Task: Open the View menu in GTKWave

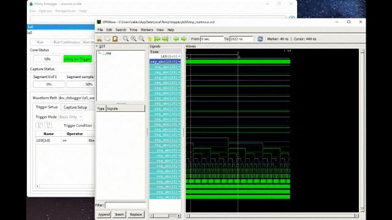Action: point(160,30)
